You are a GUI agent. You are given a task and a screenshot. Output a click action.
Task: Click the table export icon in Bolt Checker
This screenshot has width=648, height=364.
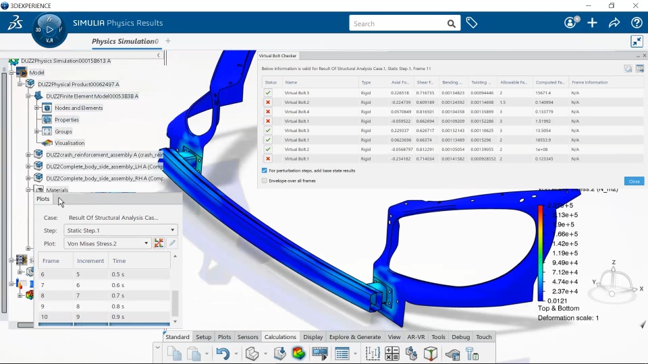(640, 69)
